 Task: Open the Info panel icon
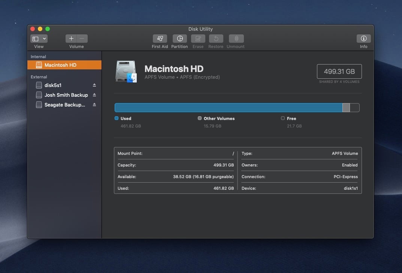point(363,39)
